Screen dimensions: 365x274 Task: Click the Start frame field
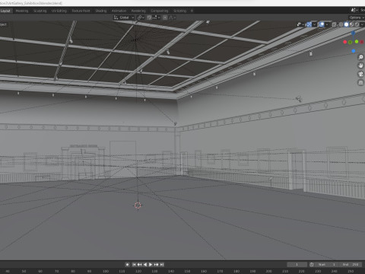(x=327, y=265)
